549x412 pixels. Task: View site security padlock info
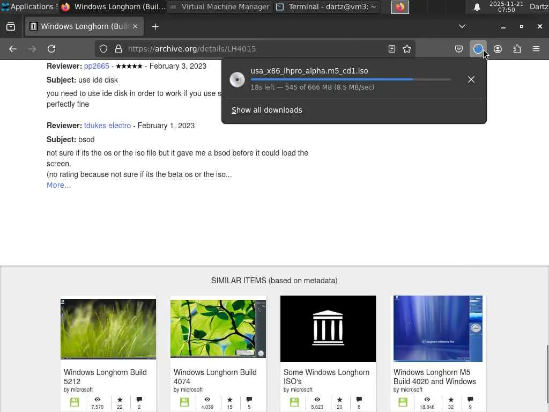pyautogui.click(x=118, y=49)
